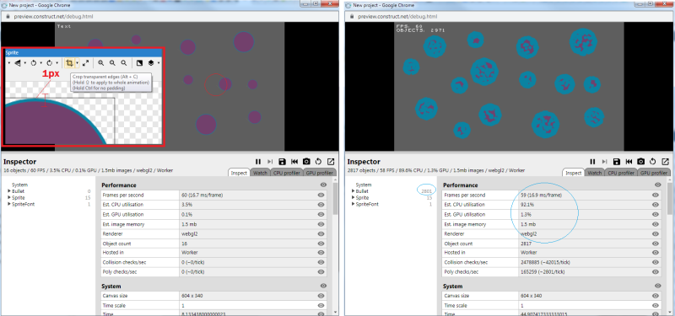Select the System item in the 2817-objects Inspector tree
This screenshot has height=316, width=675.
click(364, 185)
